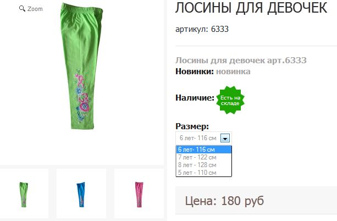
Task: Choose size 5 лет - 110 см
Action: 204,173
